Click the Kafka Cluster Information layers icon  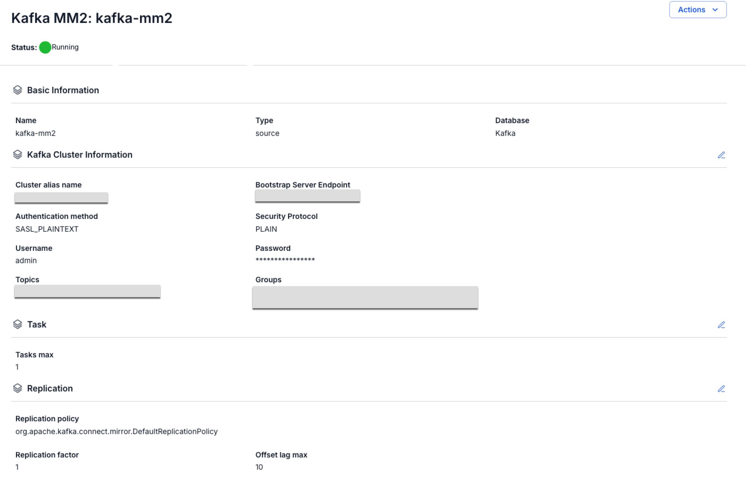coord(18,155)
